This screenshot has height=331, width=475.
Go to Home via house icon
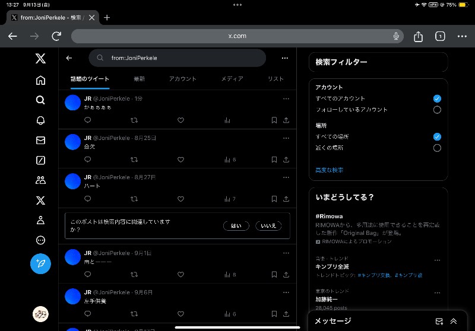tap(40, 80)
